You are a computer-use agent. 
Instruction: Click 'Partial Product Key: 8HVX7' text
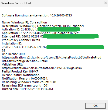coord(20,71)
